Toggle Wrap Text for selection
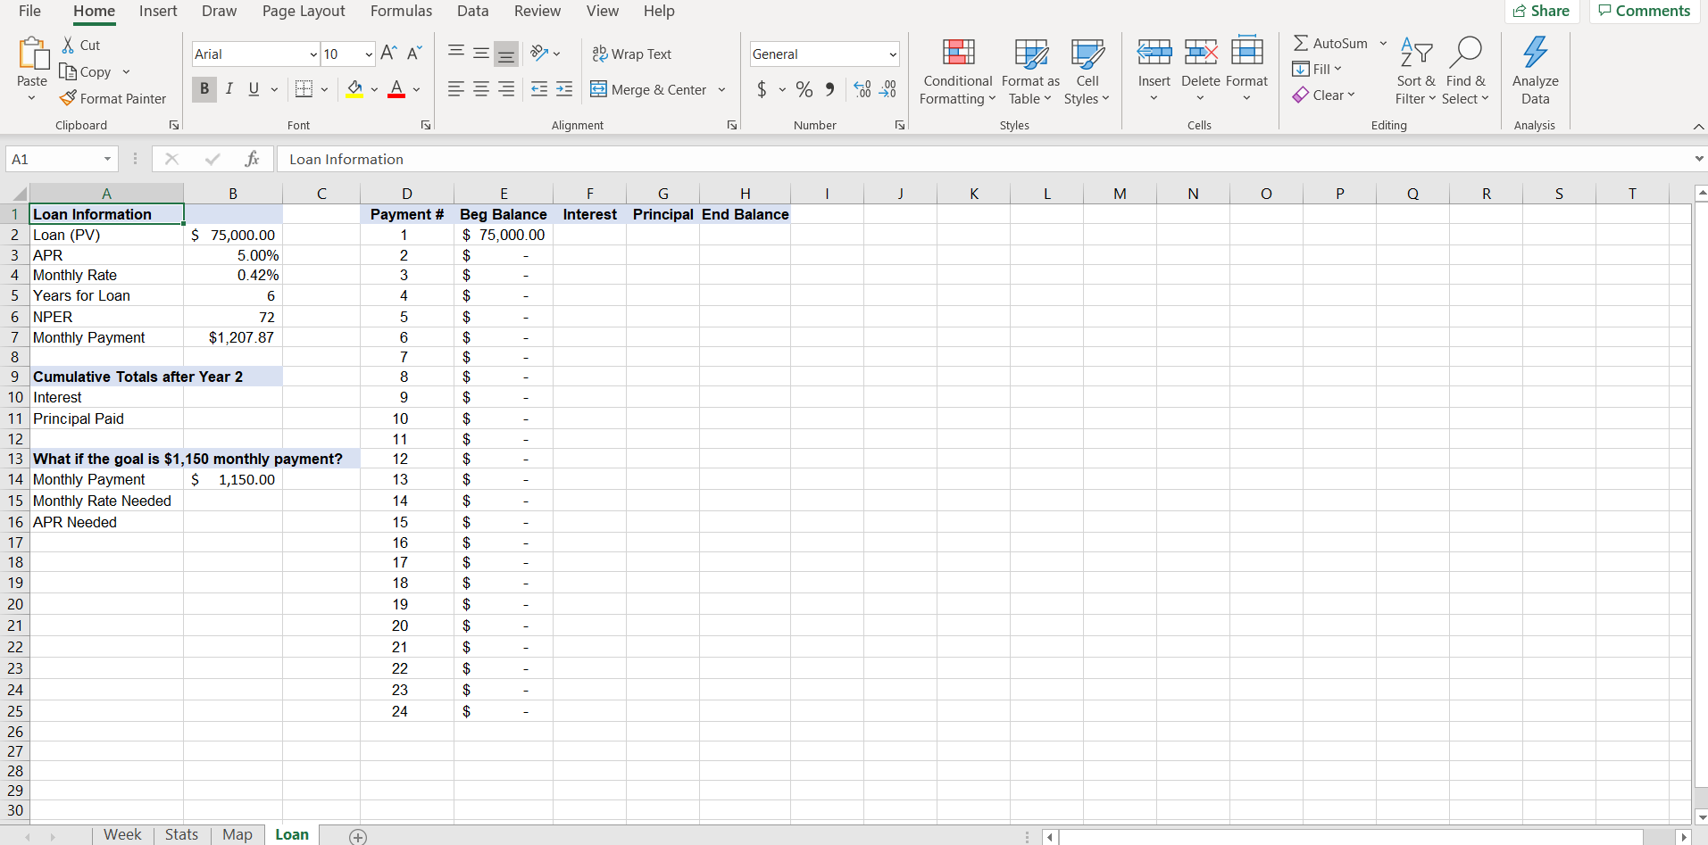The image size is (1708, 845). (632, 54)
